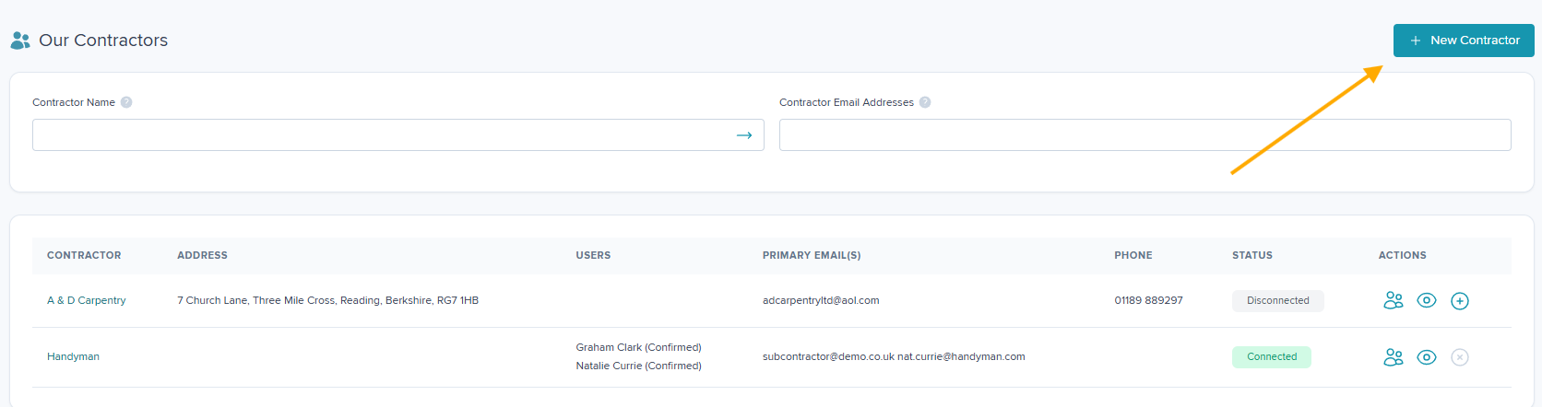Submit the name search with the arrow icon

[744, 135]
